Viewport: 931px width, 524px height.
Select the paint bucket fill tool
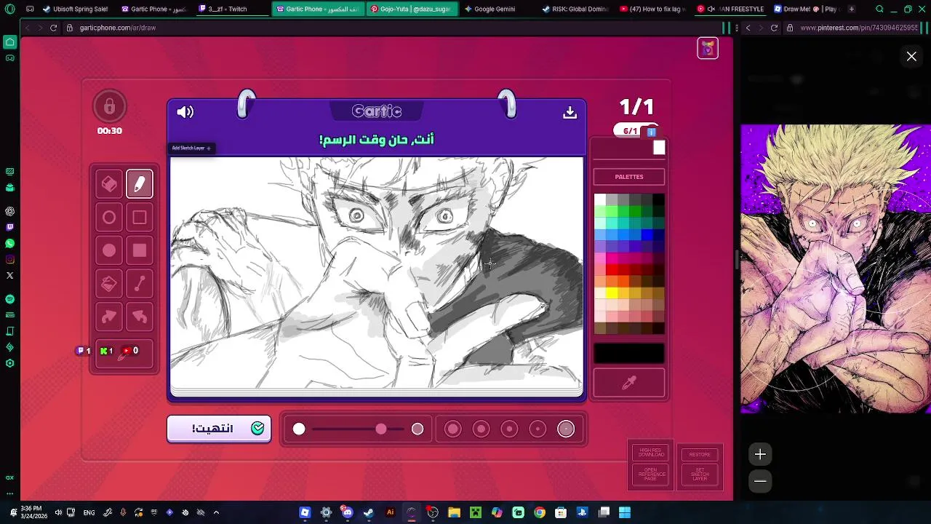pyautogui.click(x=109, y=284)
